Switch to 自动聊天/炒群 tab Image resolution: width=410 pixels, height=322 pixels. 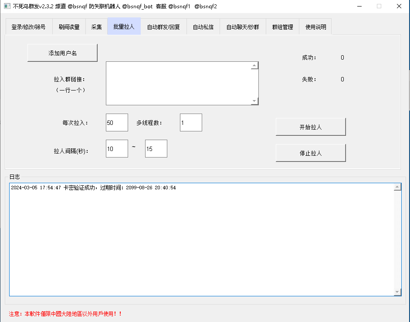243,27
